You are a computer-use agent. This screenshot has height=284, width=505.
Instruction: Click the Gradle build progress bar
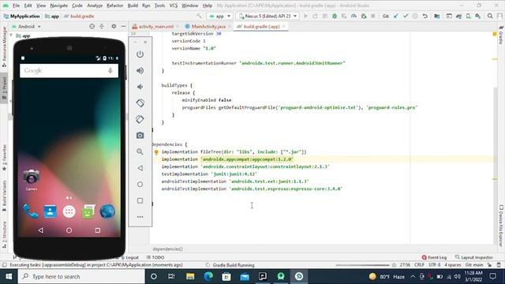point(363,265)
